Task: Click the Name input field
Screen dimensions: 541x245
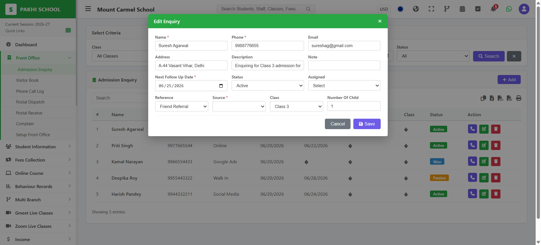Action: coord(191,46)
